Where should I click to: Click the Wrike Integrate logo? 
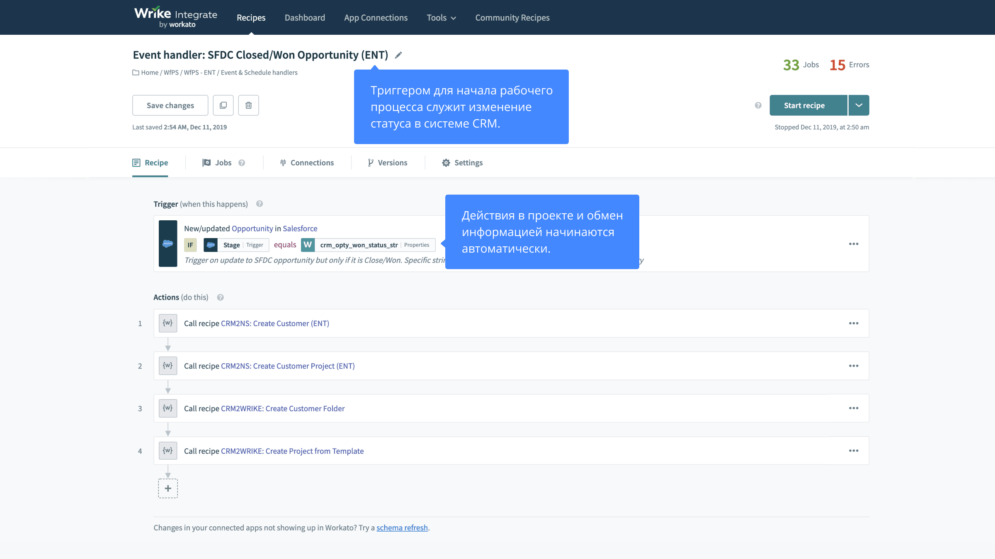pyautogui.click(x=175, y=17)
